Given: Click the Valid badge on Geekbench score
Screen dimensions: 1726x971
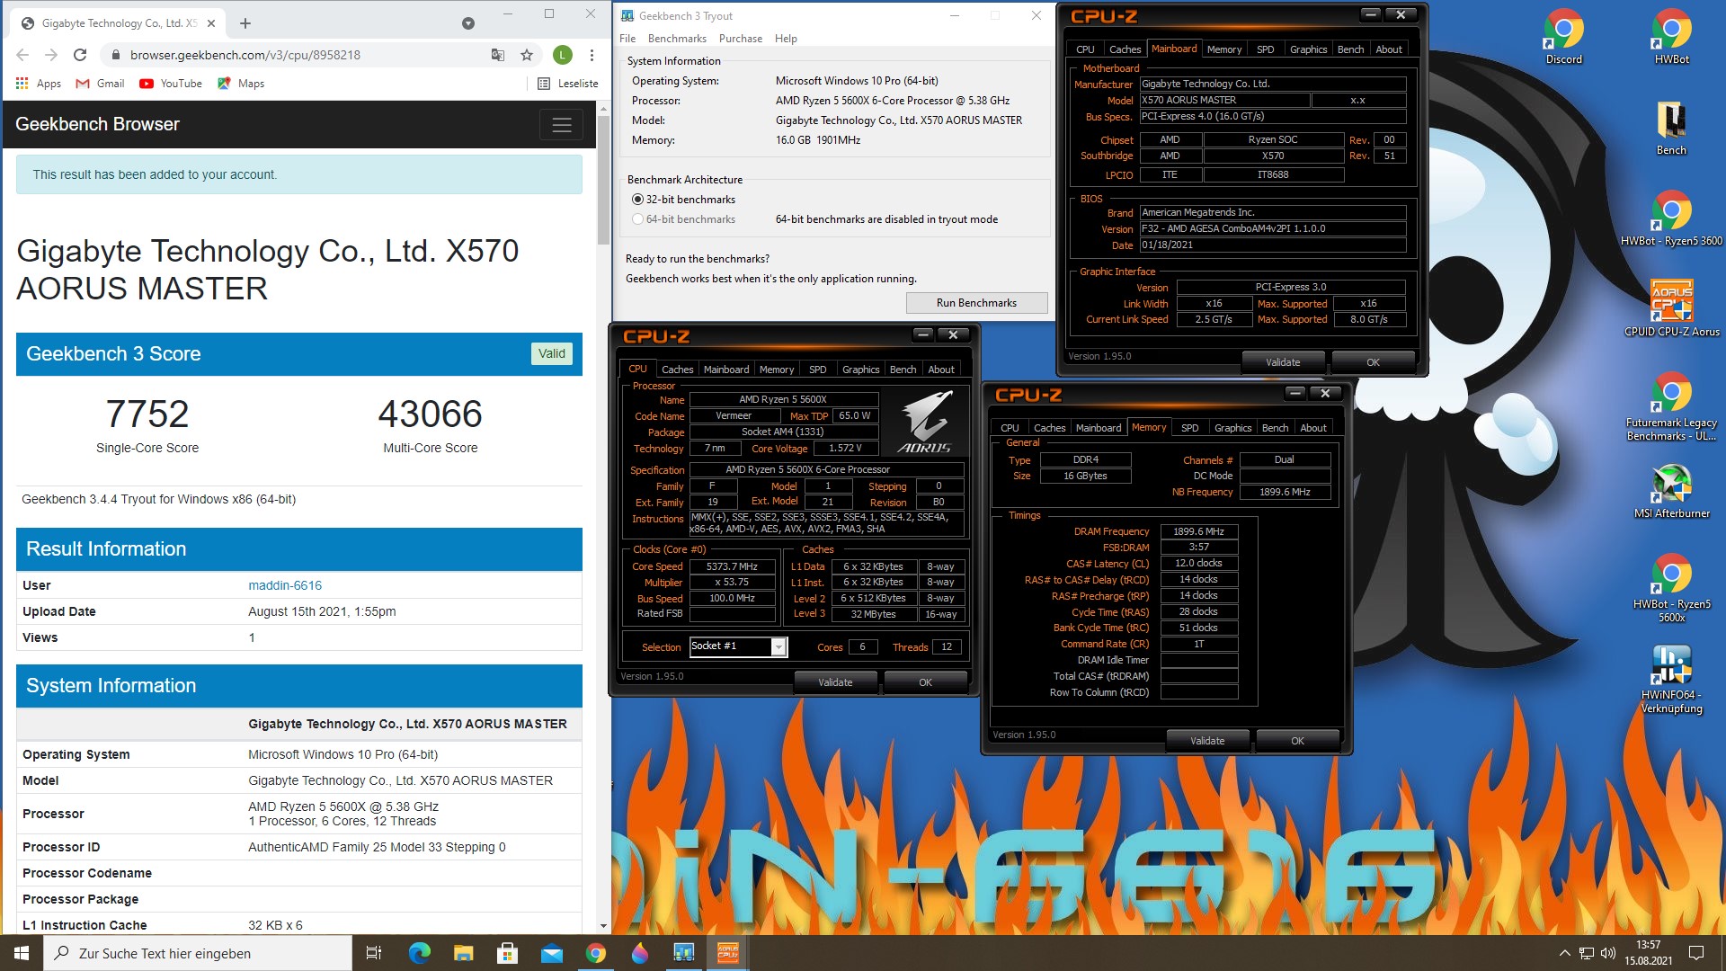Looking at the screenshot, I should pyautogui.click(x=552, y=353).
